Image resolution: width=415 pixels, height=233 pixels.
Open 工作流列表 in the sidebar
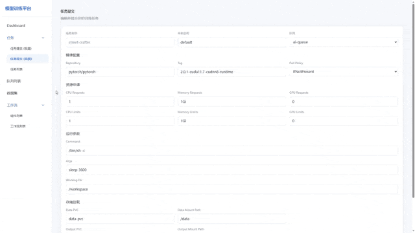18,126
